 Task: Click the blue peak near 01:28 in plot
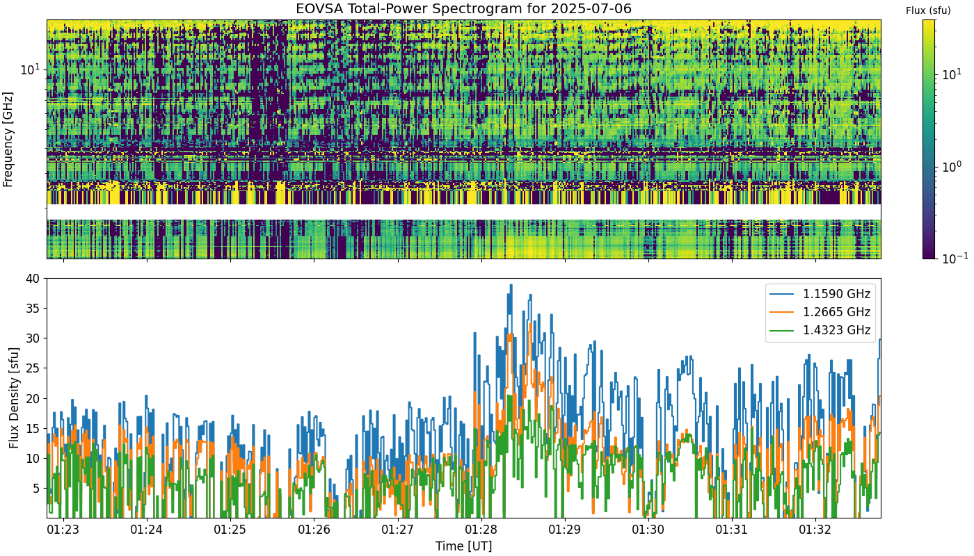click(511, 286)
